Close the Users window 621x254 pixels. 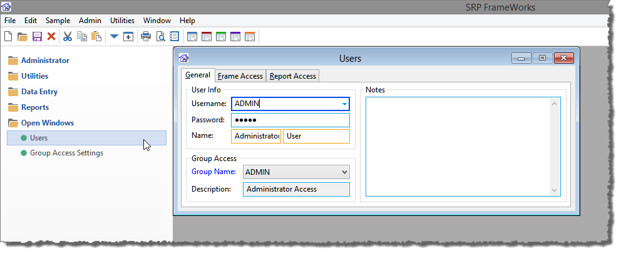(x=564, y=58)
